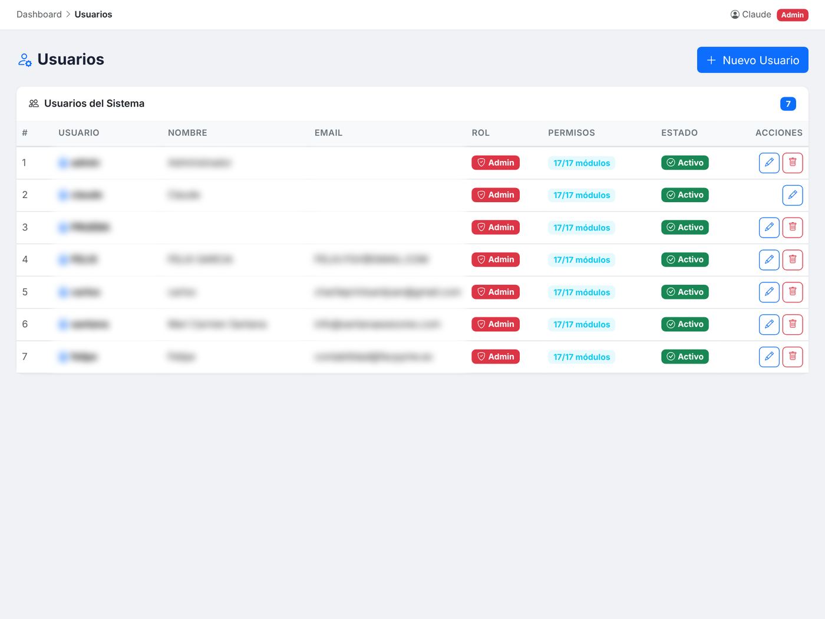Image resolution: width=825 pixels, height=619 pixels.
Task: Click the trash icon in row 5
Action: click(793, 292)
